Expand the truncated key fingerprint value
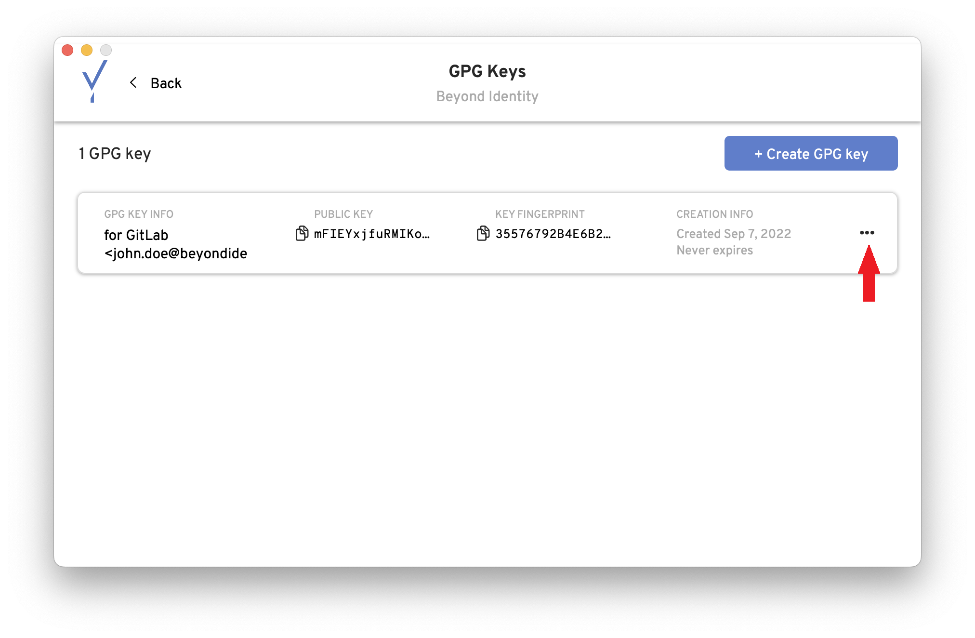This screenshot has width=975, height=638. [554, 234]
